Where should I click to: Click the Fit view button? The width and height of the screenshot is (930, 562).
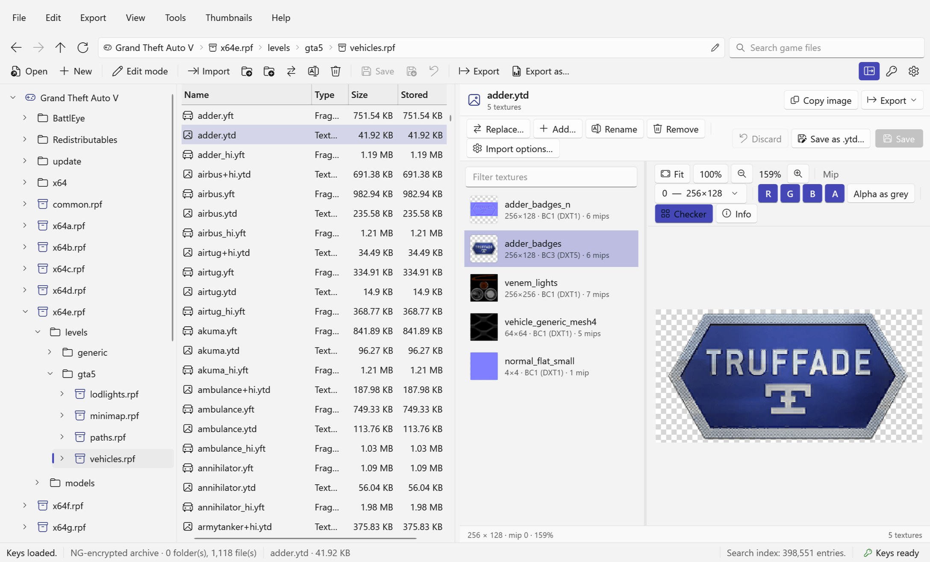pos(672,174)
